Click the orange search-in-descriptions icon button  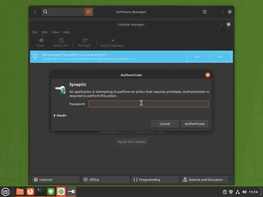pyautogui.click(x=89, y=12)
